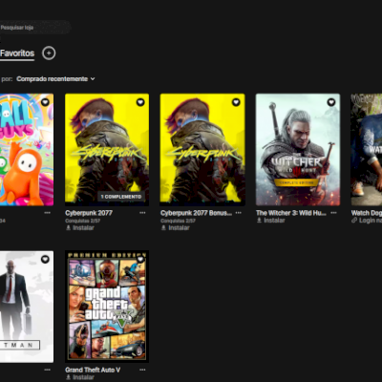Remove The Witcher 3 from favorites via heart

331,102
